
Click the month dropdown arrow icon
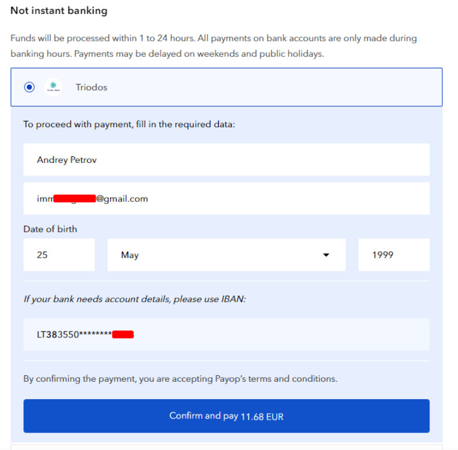326,255
